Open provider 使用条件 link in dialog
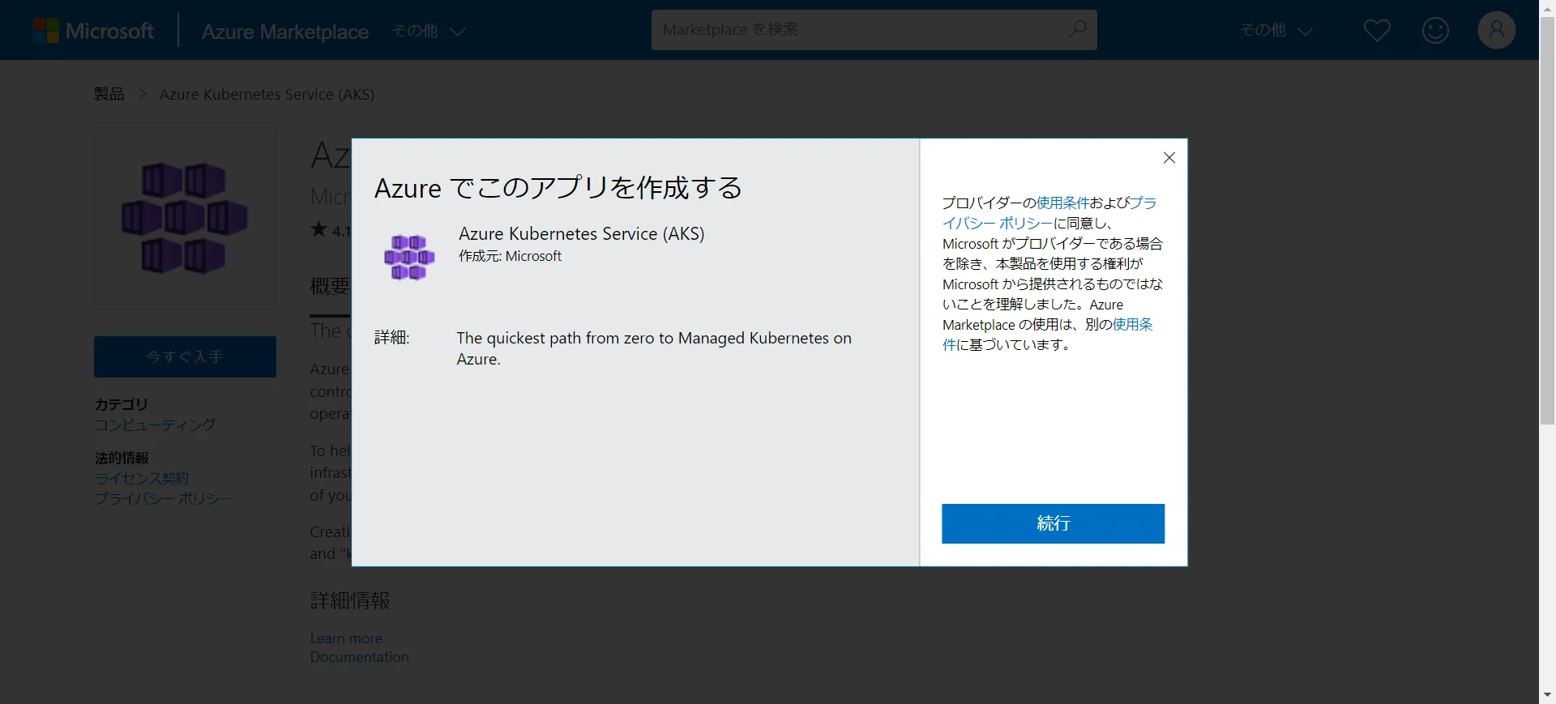1556x704 pixels. pyautogui.click(x=1062, y=203)
